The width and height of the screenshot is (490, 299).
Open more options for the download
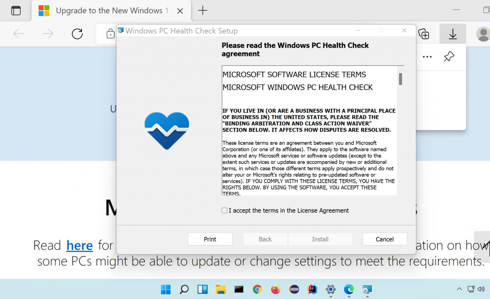click(427, 56)
